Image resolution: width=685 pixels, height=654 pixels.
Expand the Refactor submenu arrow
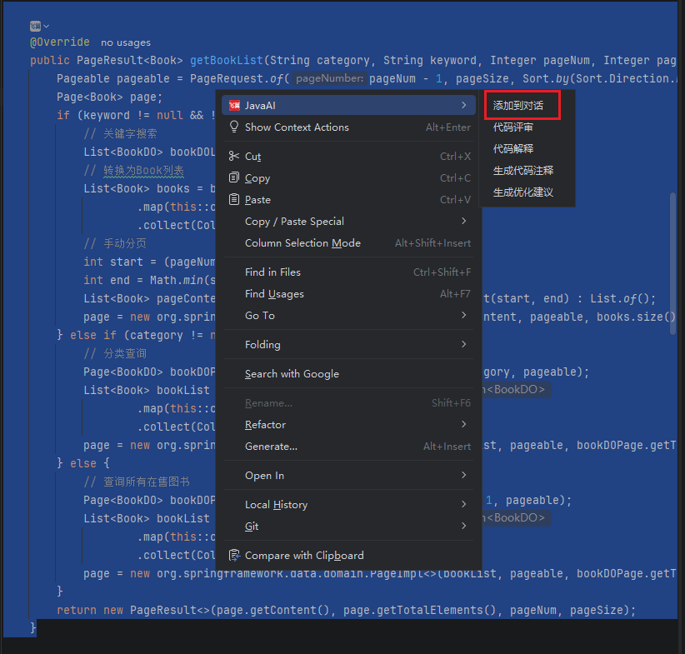point(463,424)
